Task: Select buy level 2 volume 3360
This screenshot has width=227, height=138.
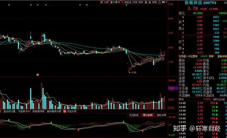Action: coord(216,41)
